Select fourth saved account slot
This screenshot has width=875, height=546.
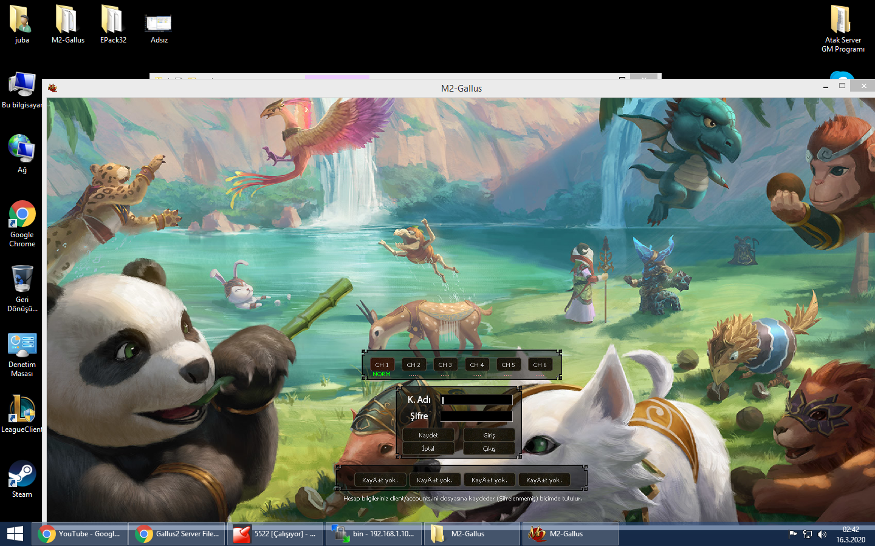pyautogui.click(x=544, y=480)
